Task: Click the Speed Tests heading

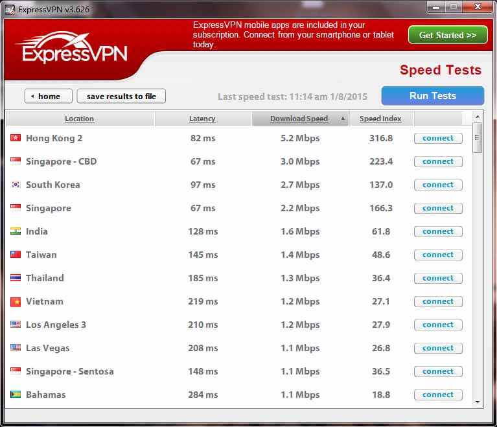Action: (441, 70)
